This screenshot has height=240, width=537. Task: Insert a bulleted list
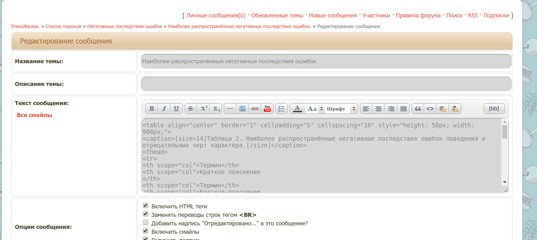(282, 109)
